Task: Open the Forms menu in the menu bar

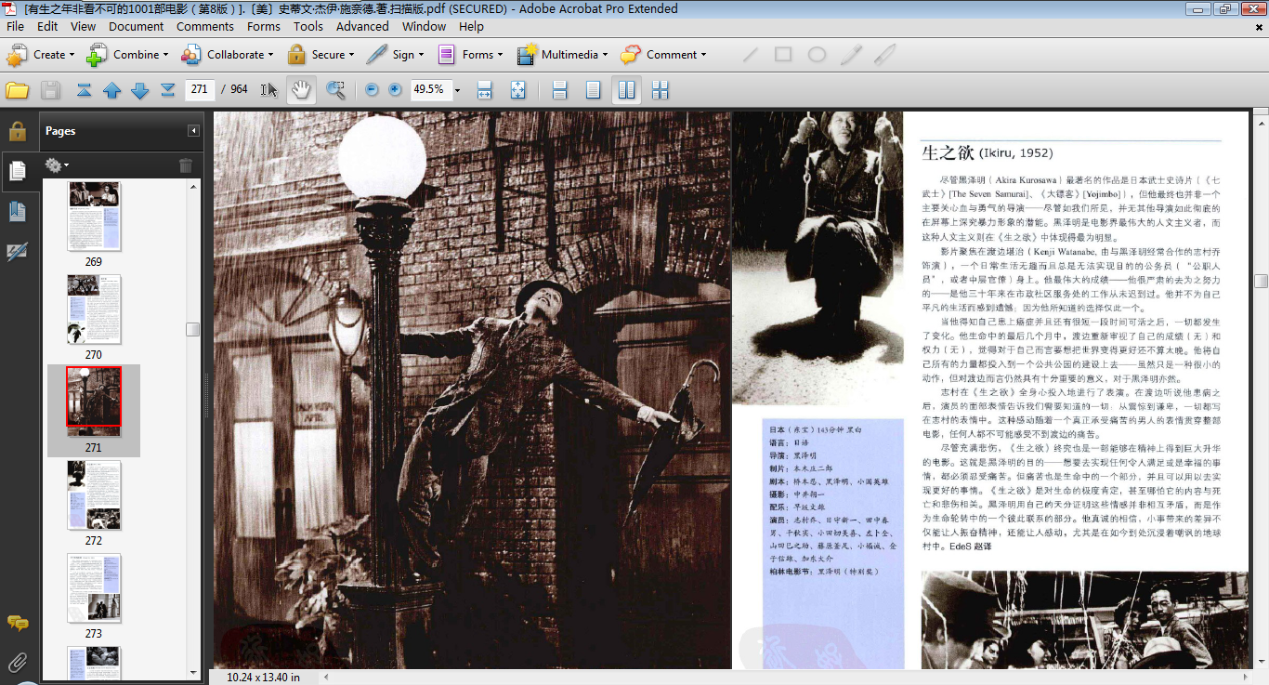Action: tap(263, 27)
